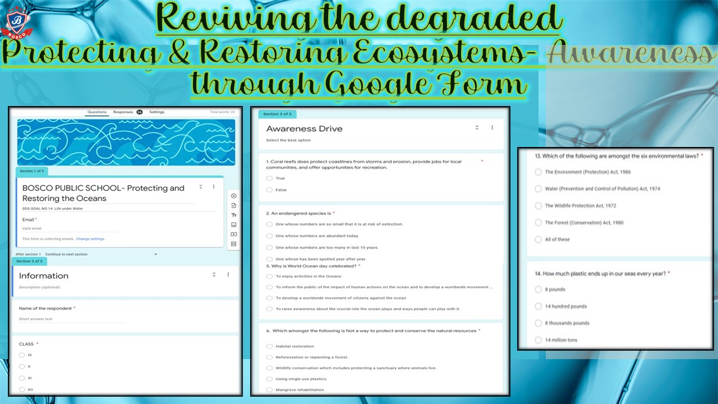Collapse the Awareness Drive section
Image resolution: width=718 pixels, height=404 pixels.
pos(477,128)
